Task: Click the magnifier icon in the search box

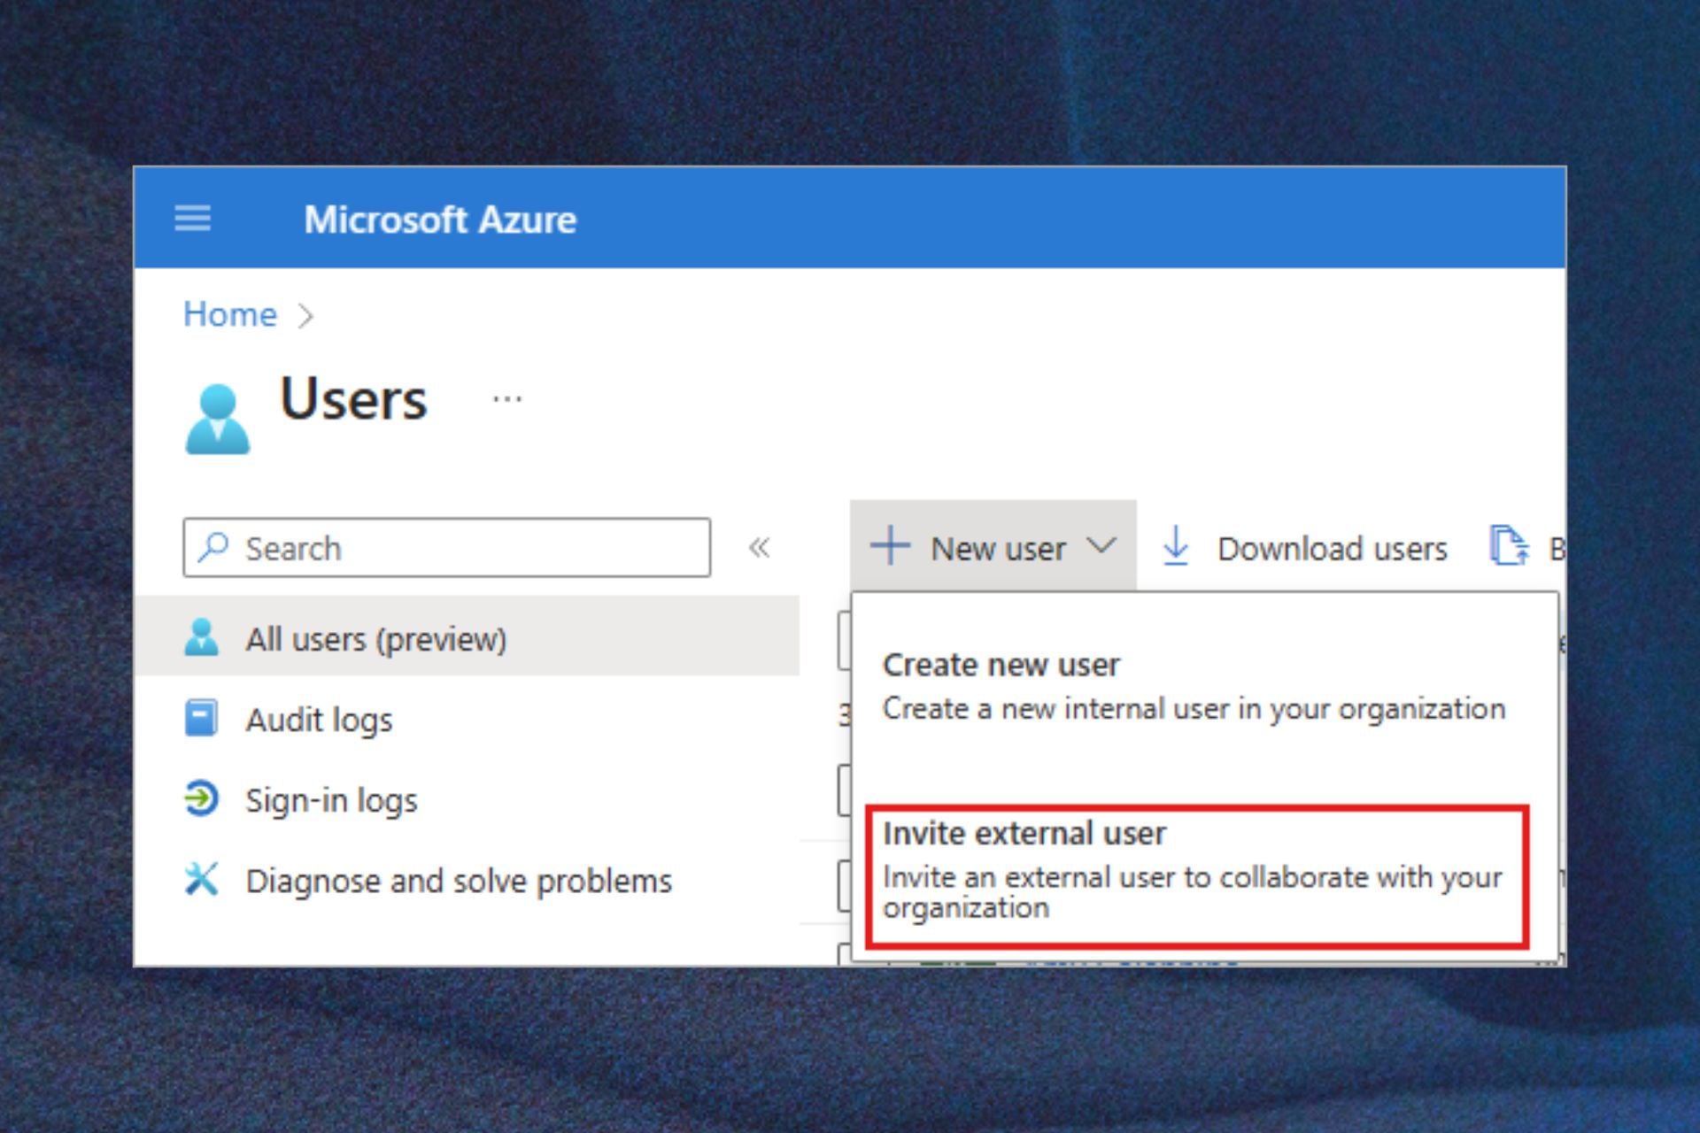Action: point(213,547)
